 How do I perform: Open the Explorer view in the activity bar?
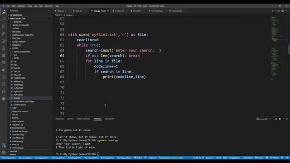tap(4, 12)
